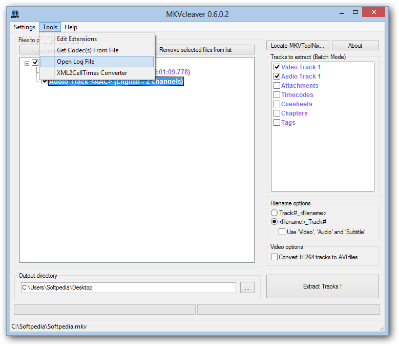Uncheck the root file checkbox in tree
Image resolution: width=399 pixels, height=346 pixels.
click(35, 63)
